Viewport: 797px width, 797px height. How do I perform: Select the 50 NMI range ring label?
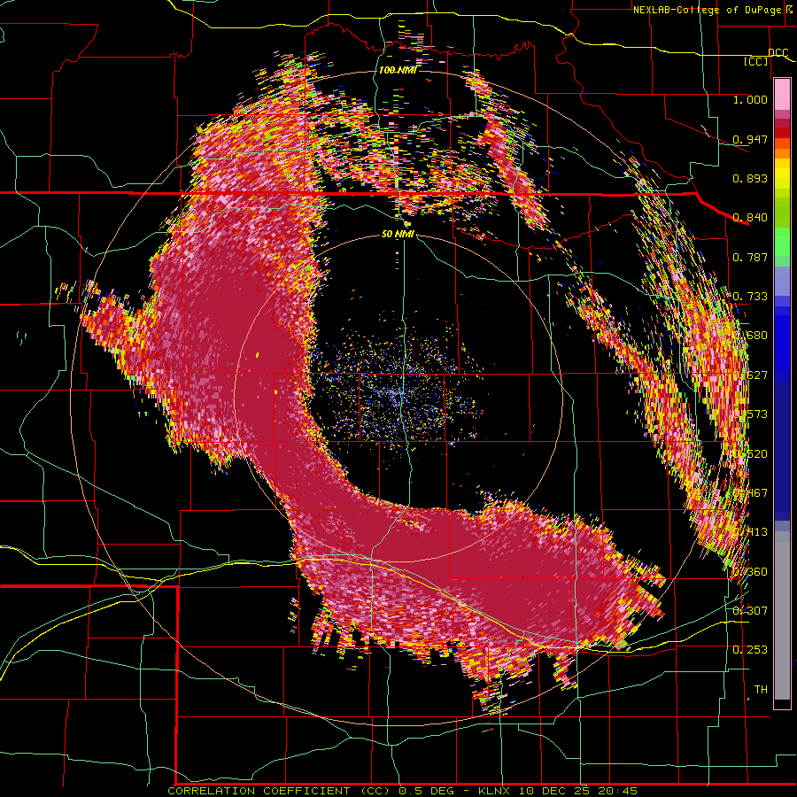pos(398,235)
